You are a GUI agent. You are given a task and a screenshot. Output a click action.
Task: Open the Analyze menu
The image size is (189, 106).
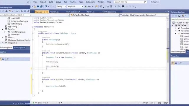pos(73,2)
